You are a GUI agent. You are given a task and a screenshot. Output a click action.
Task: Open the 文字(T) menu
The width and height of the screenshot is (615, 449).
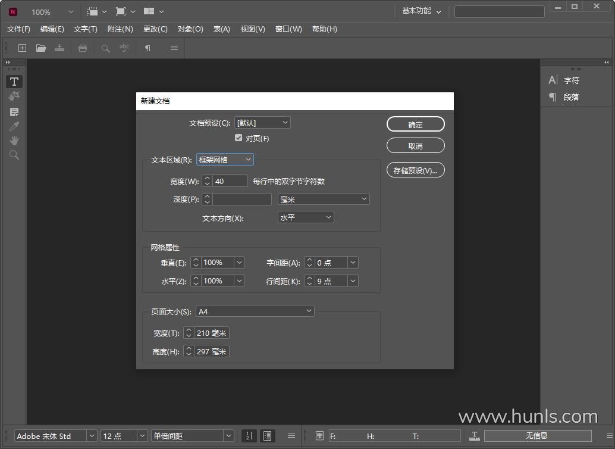point(86,29)
